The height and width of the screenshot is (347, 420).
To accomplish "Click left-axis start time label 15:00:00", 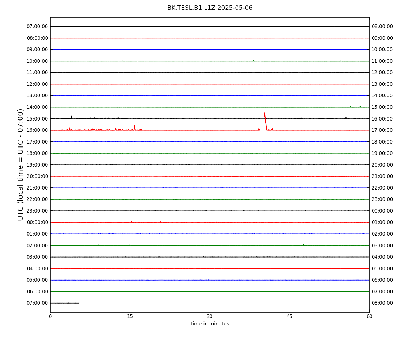I will [x=38, y=119].
